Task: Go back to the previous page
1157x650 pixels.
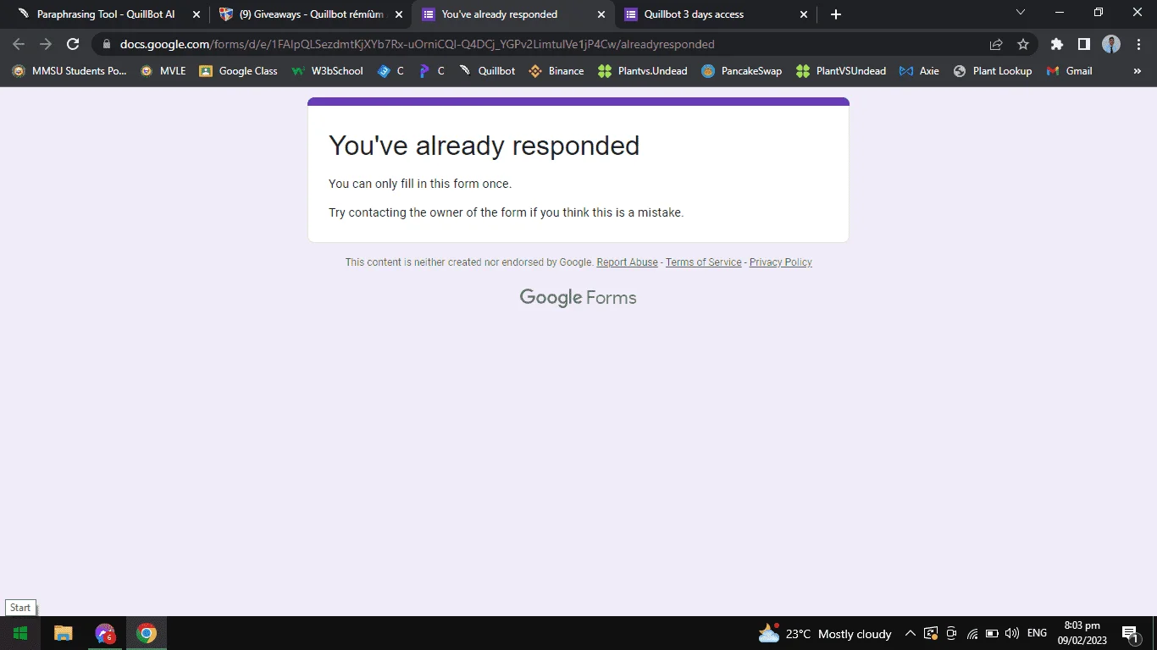Action: 19,44
